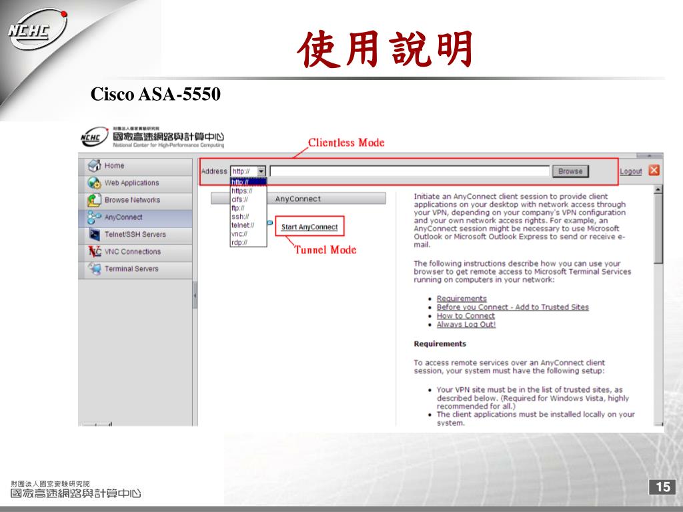Click the Start AnyConnect link
683x512 pixels.
click(x=309, y=227)
